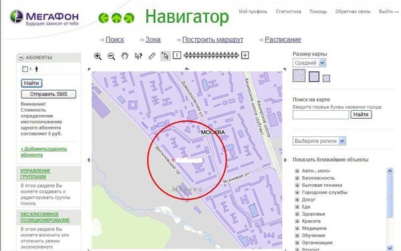Expand the Досуг category
Image resolution: width=401 pixels, height=251 pixels.
tap(297, 200)
